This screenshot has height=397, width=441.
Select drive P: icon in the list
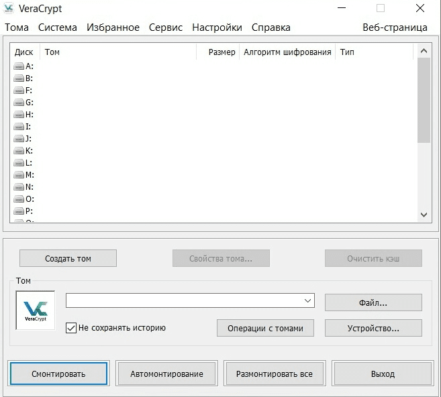coord(19,211)
